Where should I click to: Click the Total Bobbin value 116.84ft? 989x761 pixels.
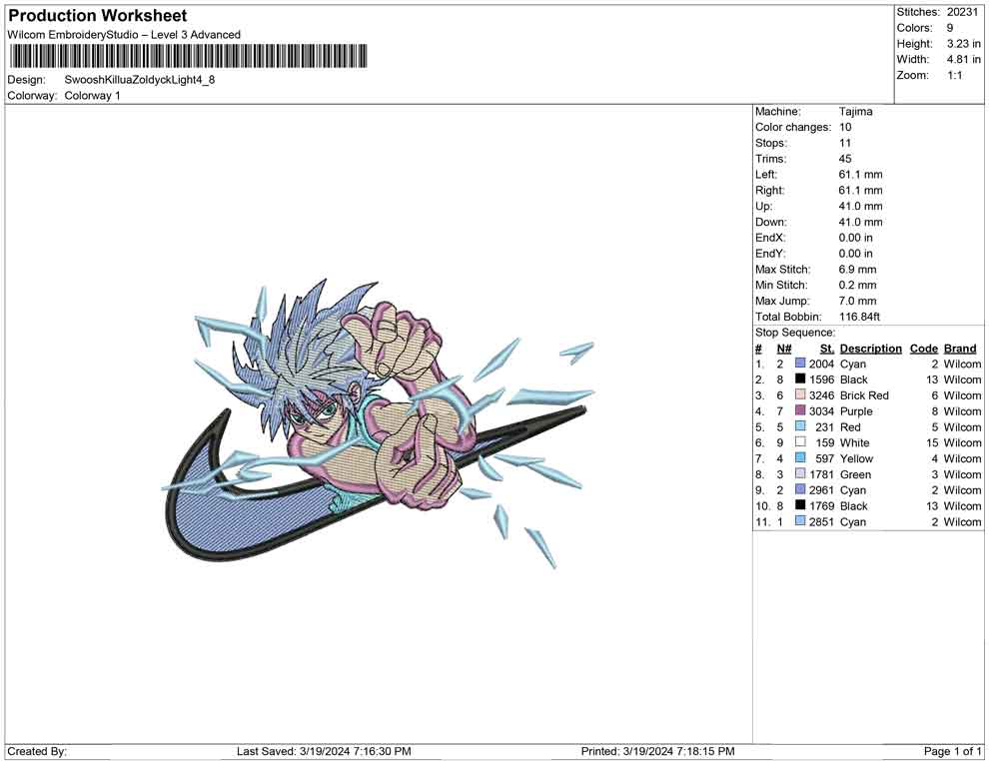pyautogui.click(x=859, y=317)
